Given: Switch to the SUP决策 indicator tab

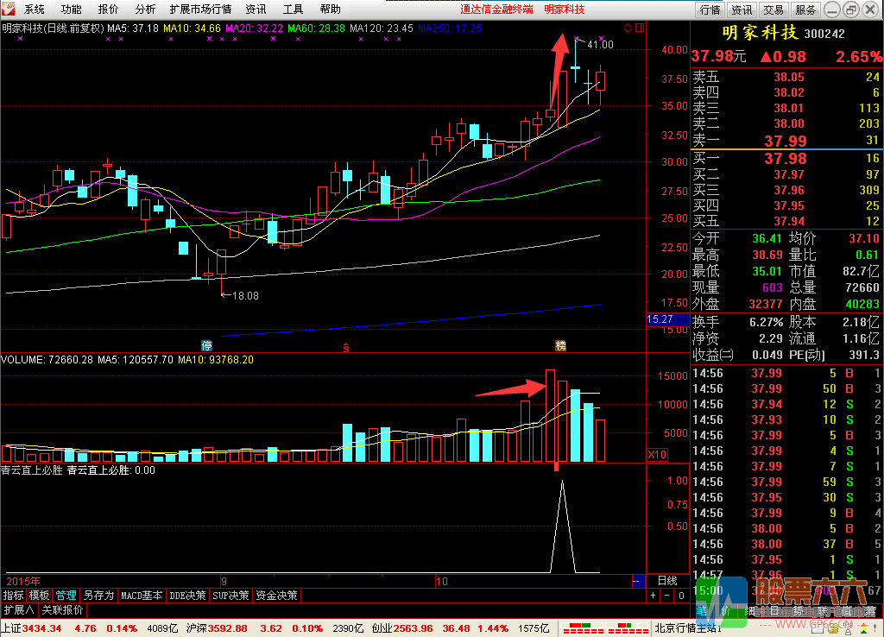Looking at the screenshot, I should pos(230,596).
